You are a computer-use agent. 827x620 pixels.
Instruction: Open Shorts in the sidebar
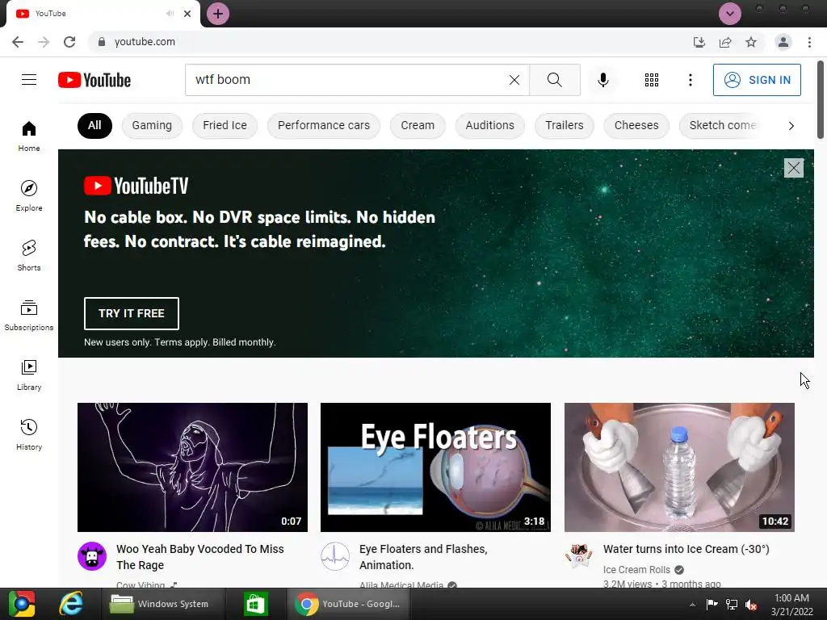pos(29,256)
